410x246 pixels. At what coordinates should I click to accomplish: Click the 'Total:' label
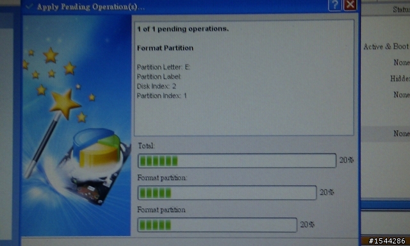tap(147, 145)
